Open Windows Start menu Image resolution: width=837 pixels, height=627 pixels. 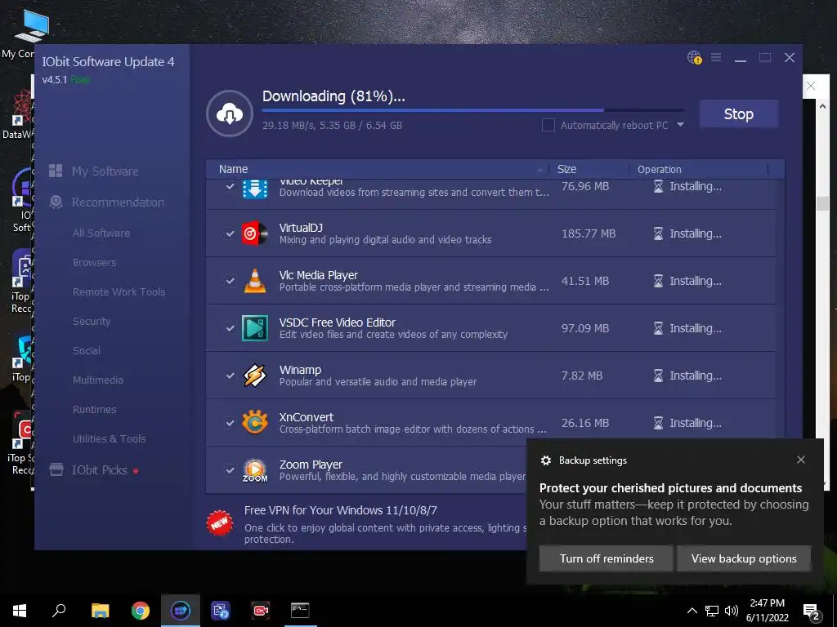coord(20,611)
